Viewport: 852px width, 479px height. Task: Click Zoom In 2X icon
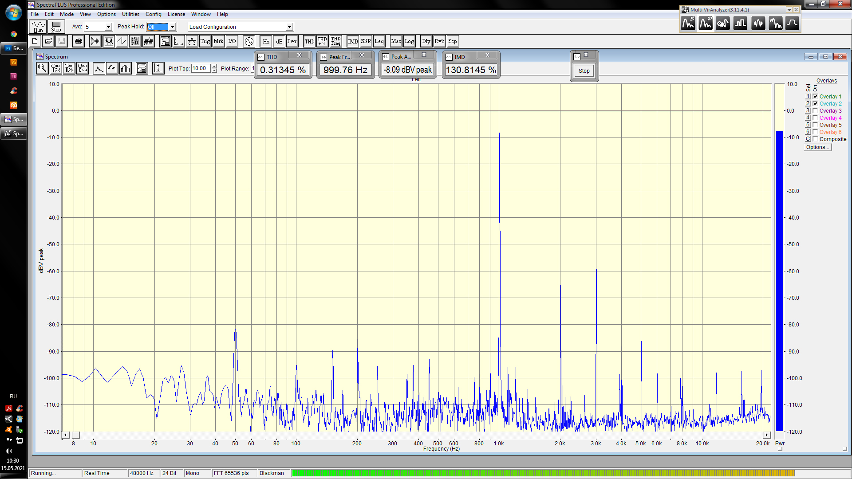55,68
